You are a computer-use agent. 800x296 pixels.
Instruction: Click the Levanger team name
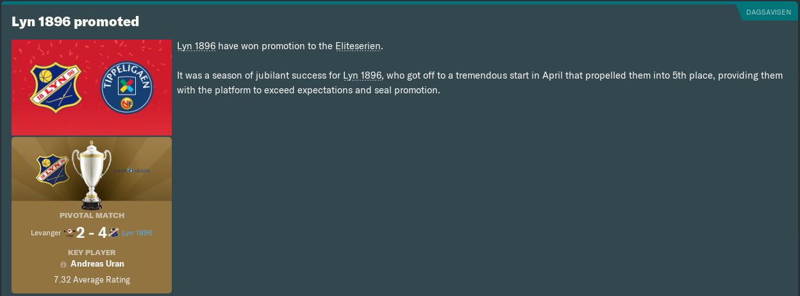pyautogui.click(x=46, y=233)
